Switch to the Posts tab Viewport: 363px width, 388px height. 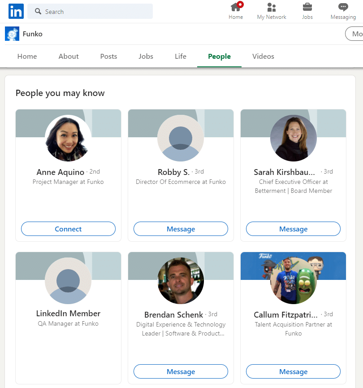(x=108, y=57)
